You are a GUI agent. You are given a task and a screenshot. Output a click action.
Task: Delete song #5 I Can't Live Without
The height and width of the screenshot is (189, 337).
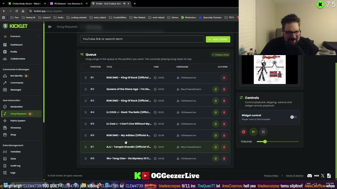pyautogui.click(x=224, y=124)
